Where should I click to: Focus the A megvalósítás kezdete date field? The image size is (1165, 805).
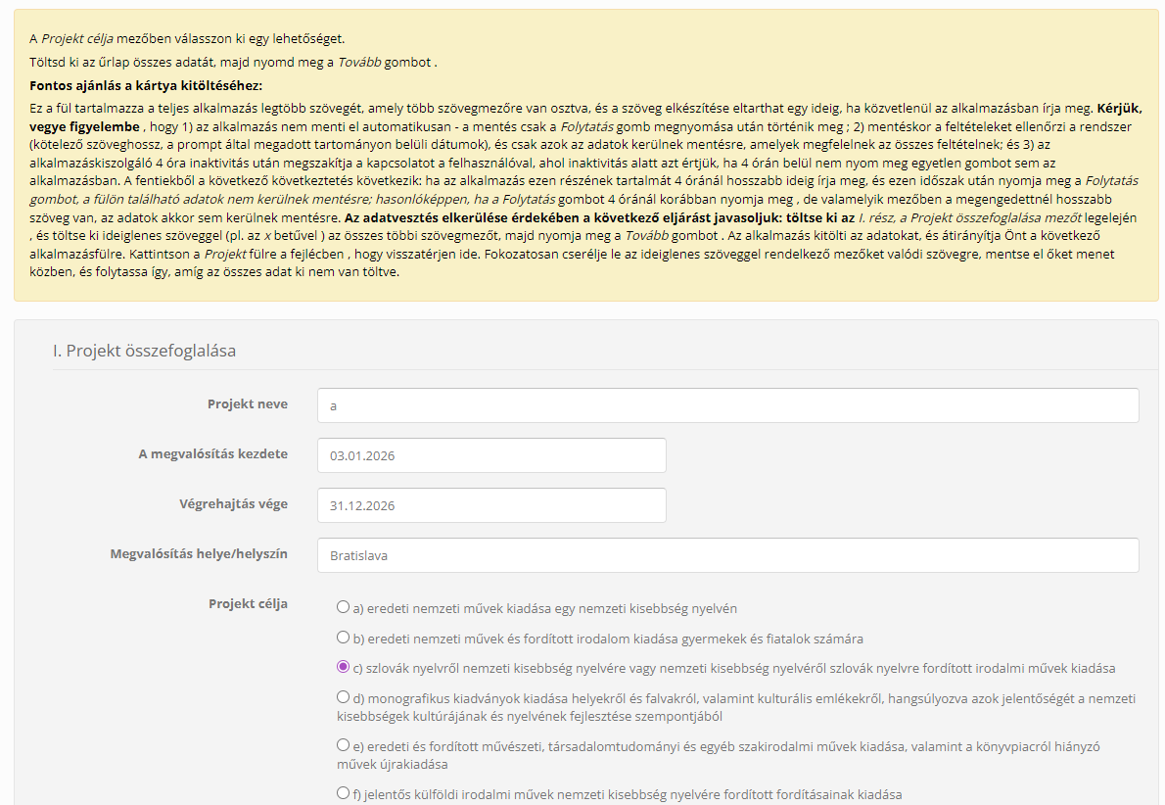[491, 455]
